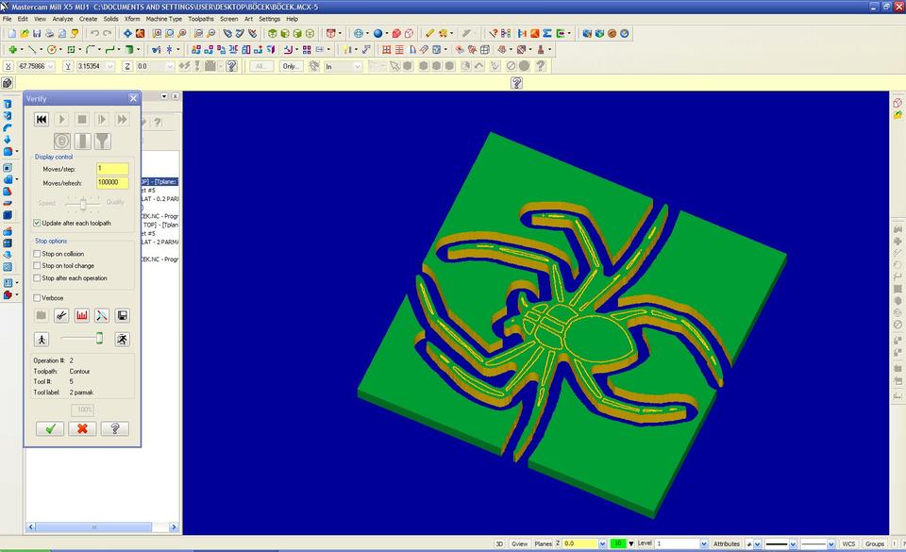Open the Z depth dropdown in the status bar
The height and width of the screenshot is (552, 906).
pos(601,544)
